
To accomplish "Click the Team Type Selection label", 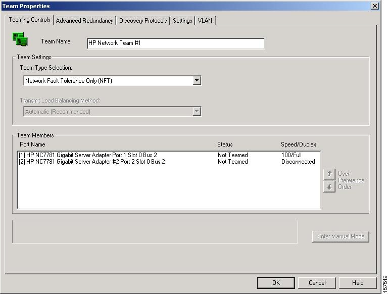I will pyautogui.click(x=46, y=68).
